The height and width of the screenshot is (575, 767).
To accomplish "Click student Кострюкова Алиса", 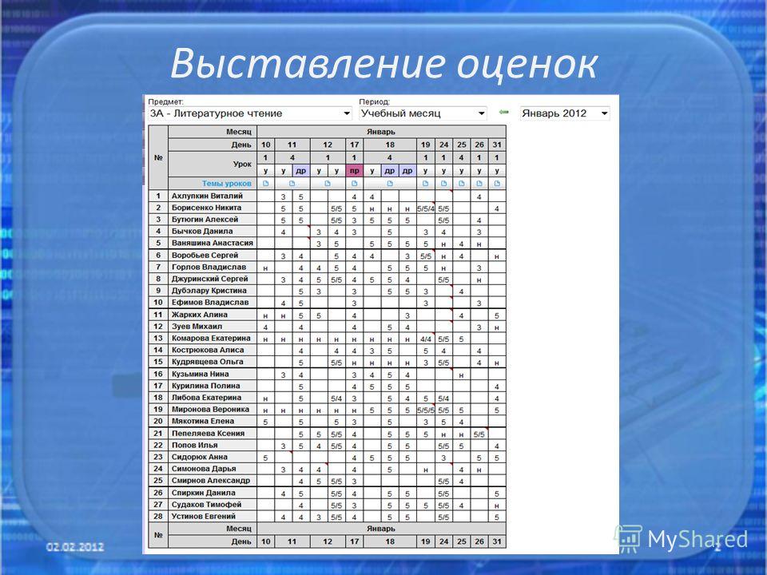I will click(x=208, y=350).
